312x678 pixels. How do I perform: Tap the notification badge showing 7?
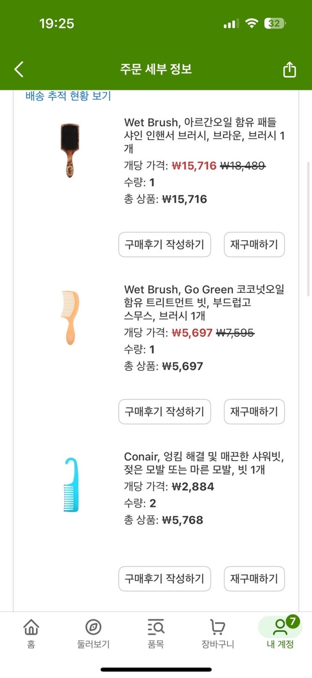pyautogui.click(x=293, y=621)
